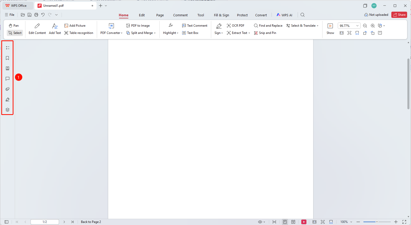Toggle the sidebar panel from status bar
The width and height of the screenshot is (411, 225).
(x=6, y=222)
